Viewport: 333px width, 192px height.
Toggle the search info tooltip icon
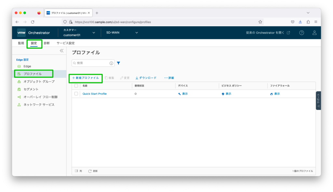click(111, 63)
